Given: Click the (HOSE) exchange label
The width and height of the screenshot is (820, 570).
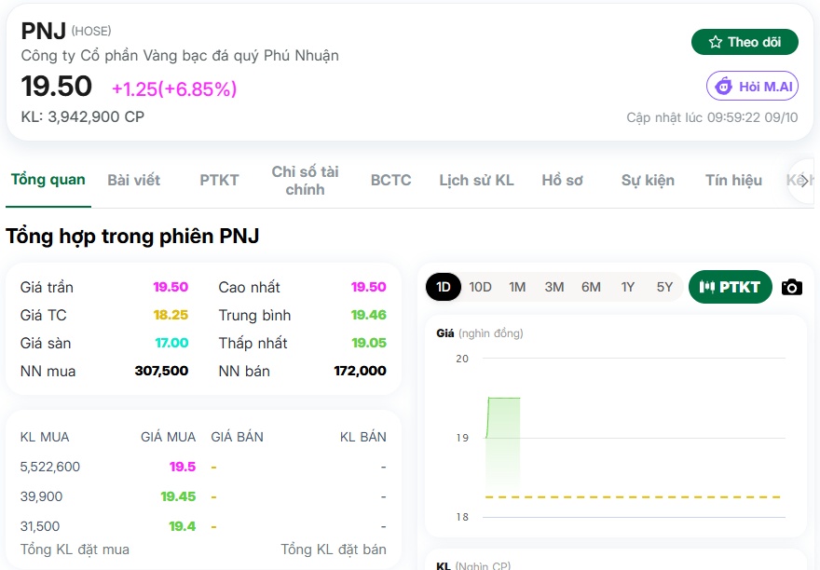Looking at the screenshot, I should click(x=91, y=31).
